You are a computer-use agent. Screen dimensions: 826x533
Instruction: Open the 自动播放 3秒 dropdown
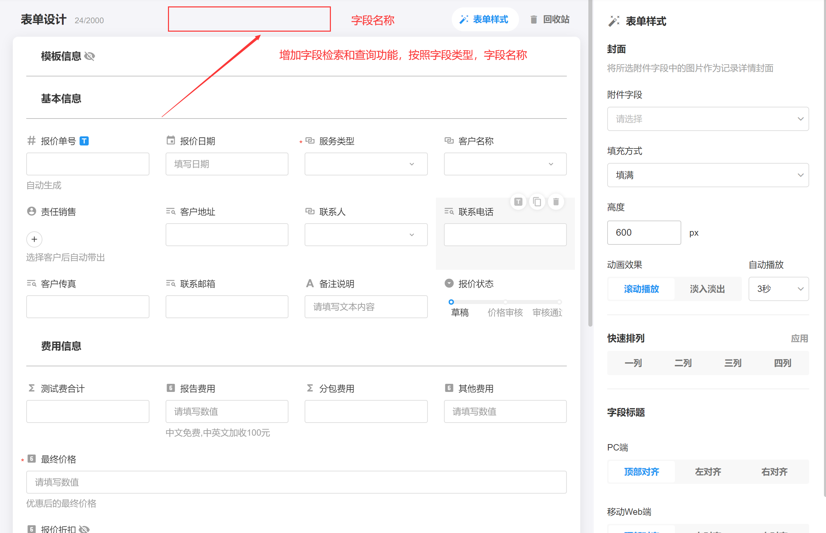778,289
